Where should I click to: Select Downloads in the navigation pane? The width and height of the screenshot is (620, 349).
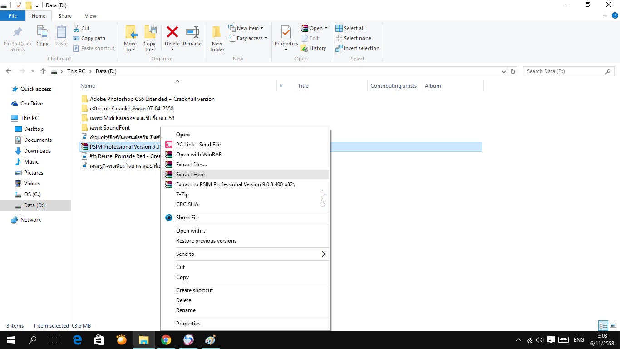37,151
